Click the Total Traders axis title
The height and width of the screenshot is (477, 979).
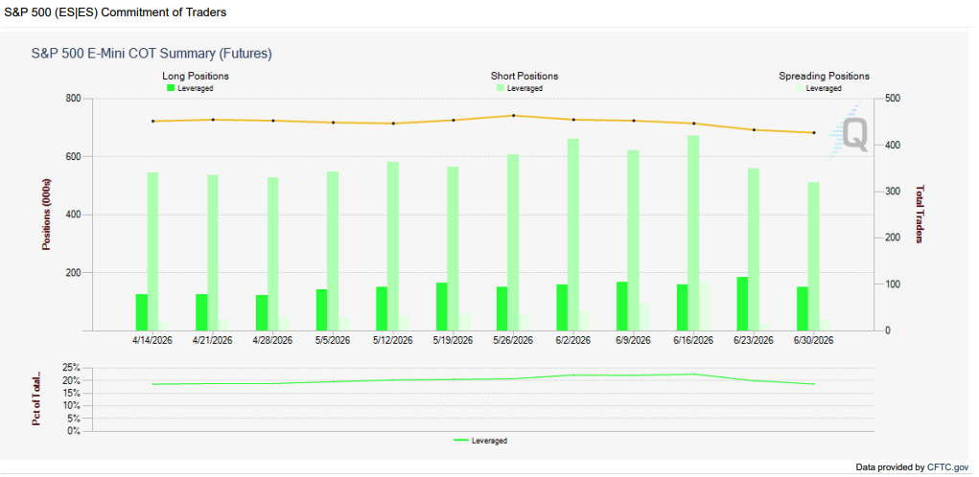(x=919, y=214)
